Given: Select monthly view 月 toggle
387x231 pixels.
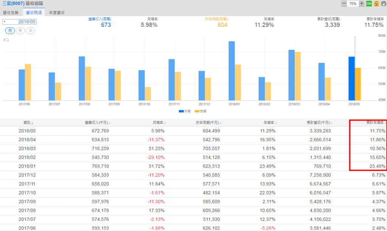Looking at the screenshot, I should coord(10,31).
